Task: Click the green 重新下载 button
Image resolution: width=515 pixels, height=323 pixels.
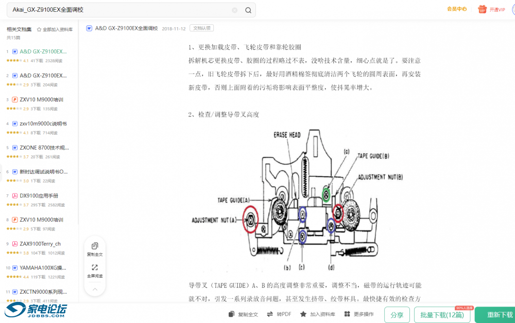Action: coord(495,315)
